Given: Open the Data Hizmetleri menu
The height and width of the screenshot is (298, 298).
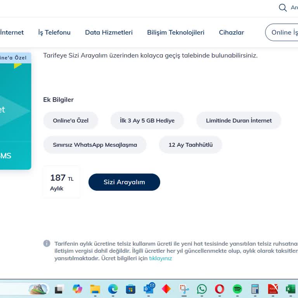Looking at the screenshot, I should pyautogui.click(x=109, y=32).
